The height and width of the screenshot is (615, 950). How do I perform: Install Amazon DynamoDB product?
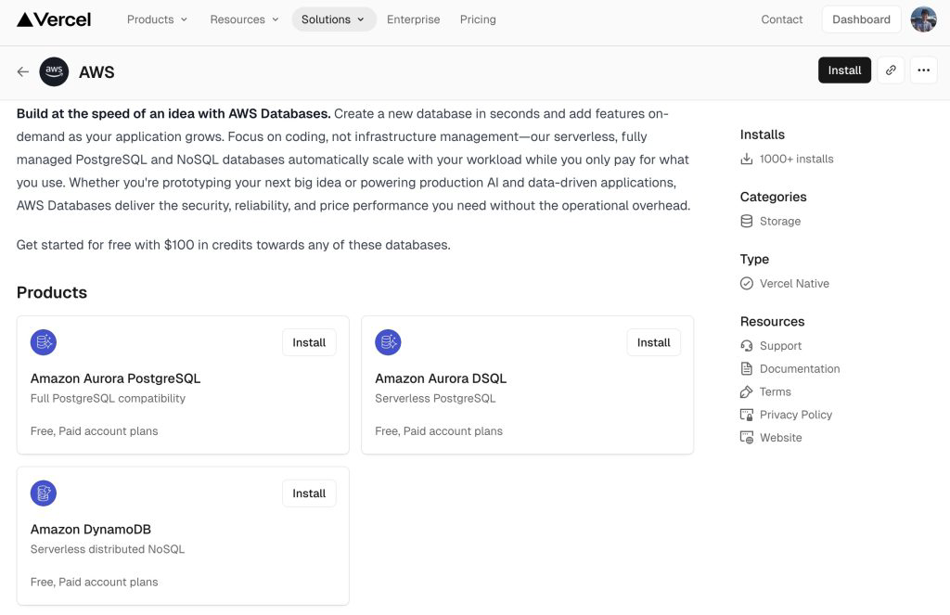tap(309, 493)
